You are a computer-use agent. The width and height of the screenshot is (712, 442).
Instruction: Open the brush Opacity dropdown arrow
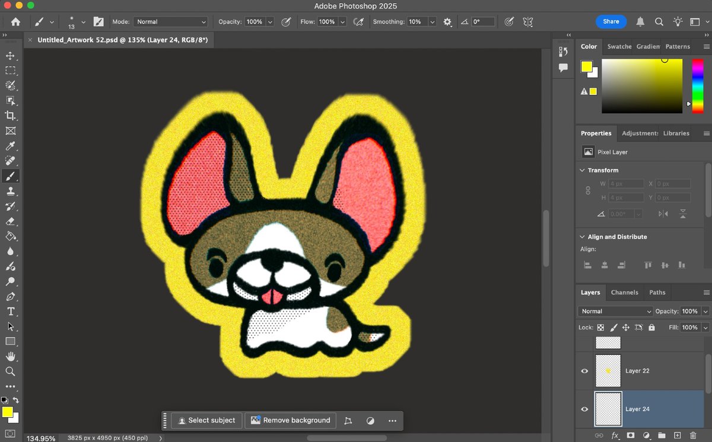point(270,22)
